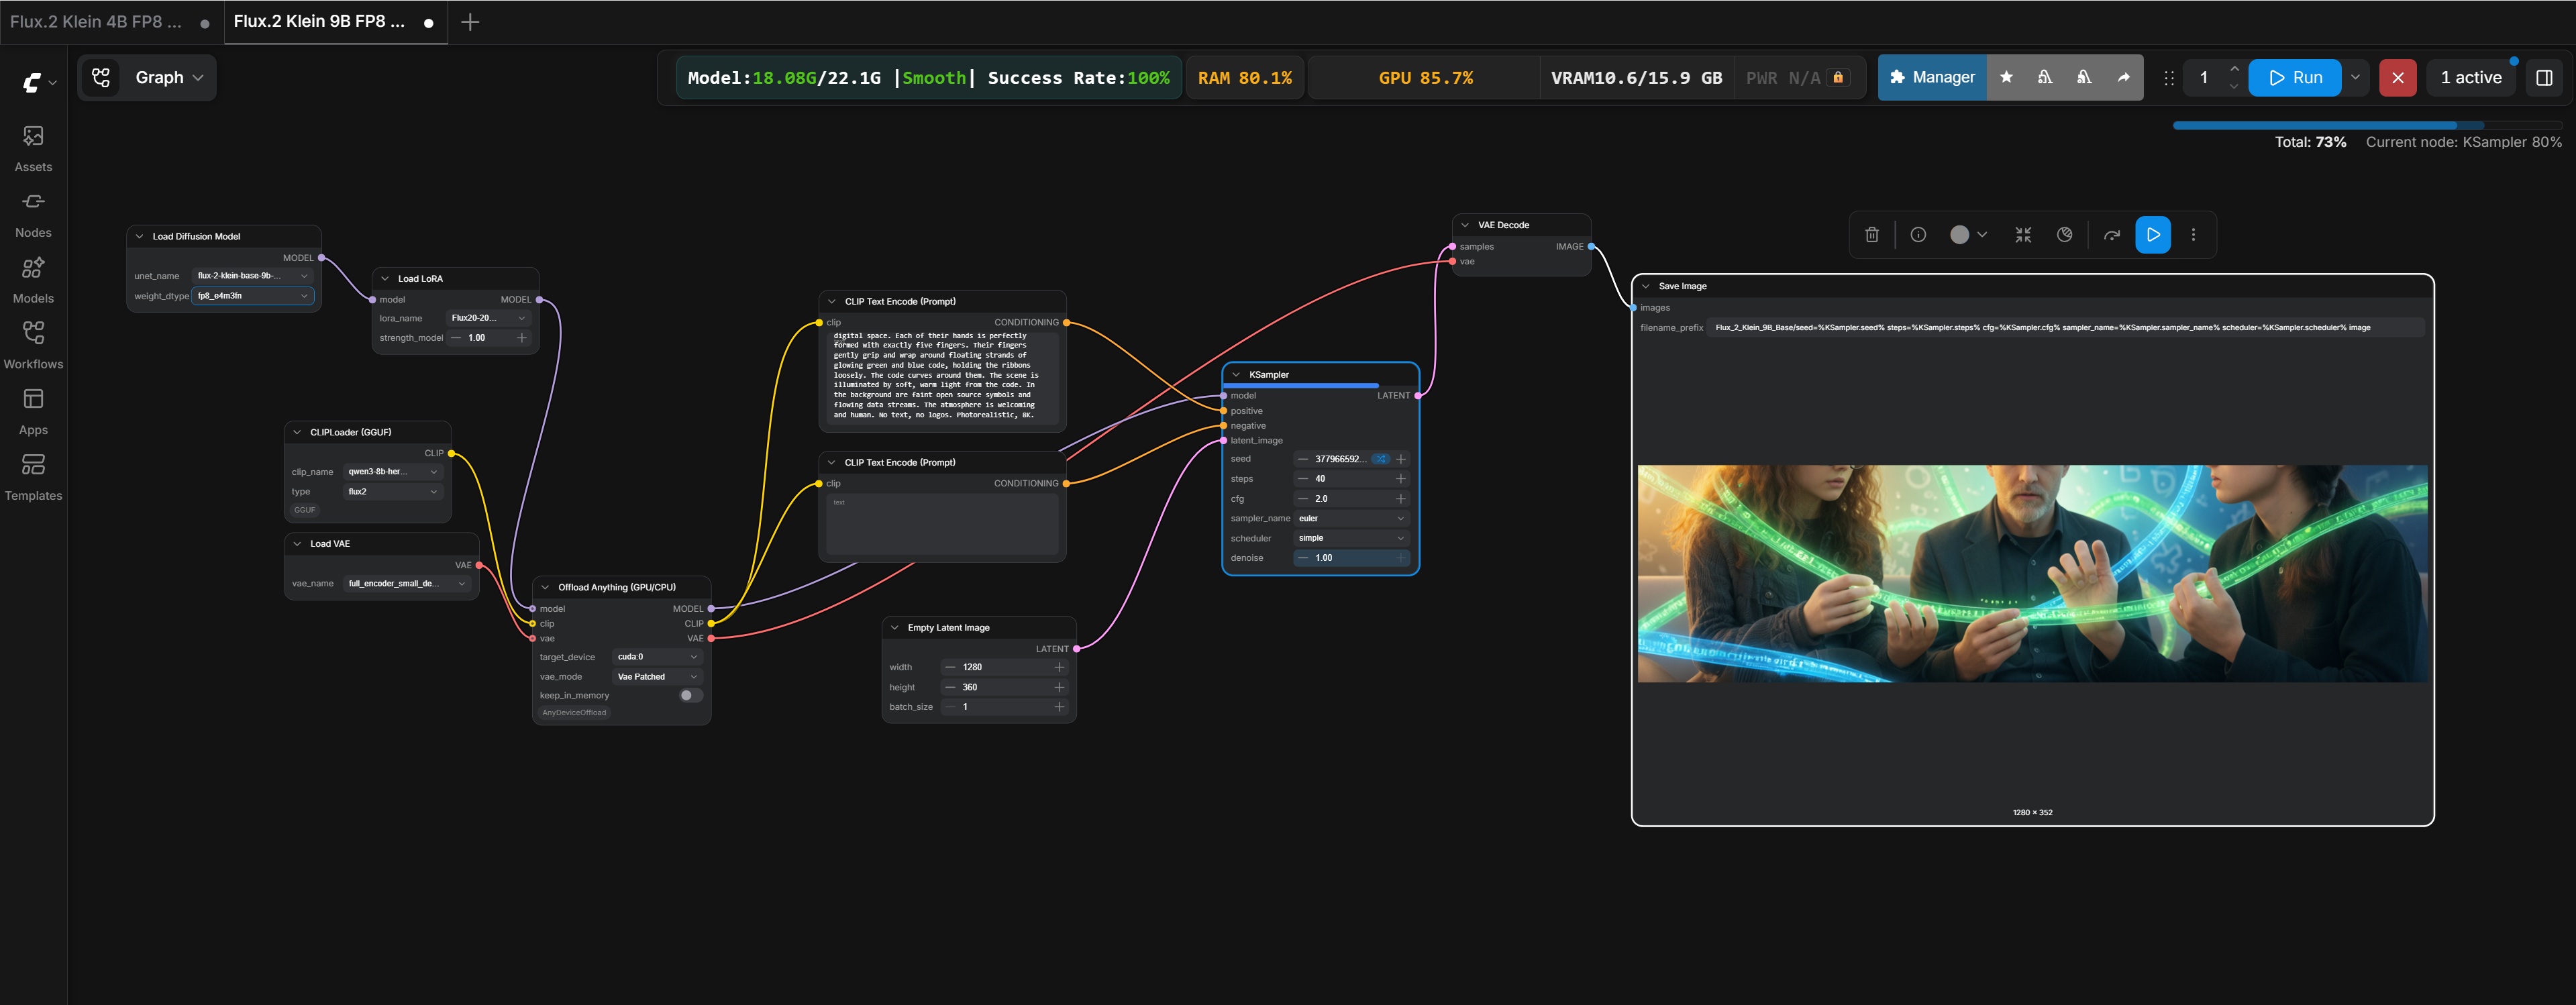Open node color picker circle dropdown
The image size is (2576, 1005).
pyautogui.click(x=1968, y=235)
